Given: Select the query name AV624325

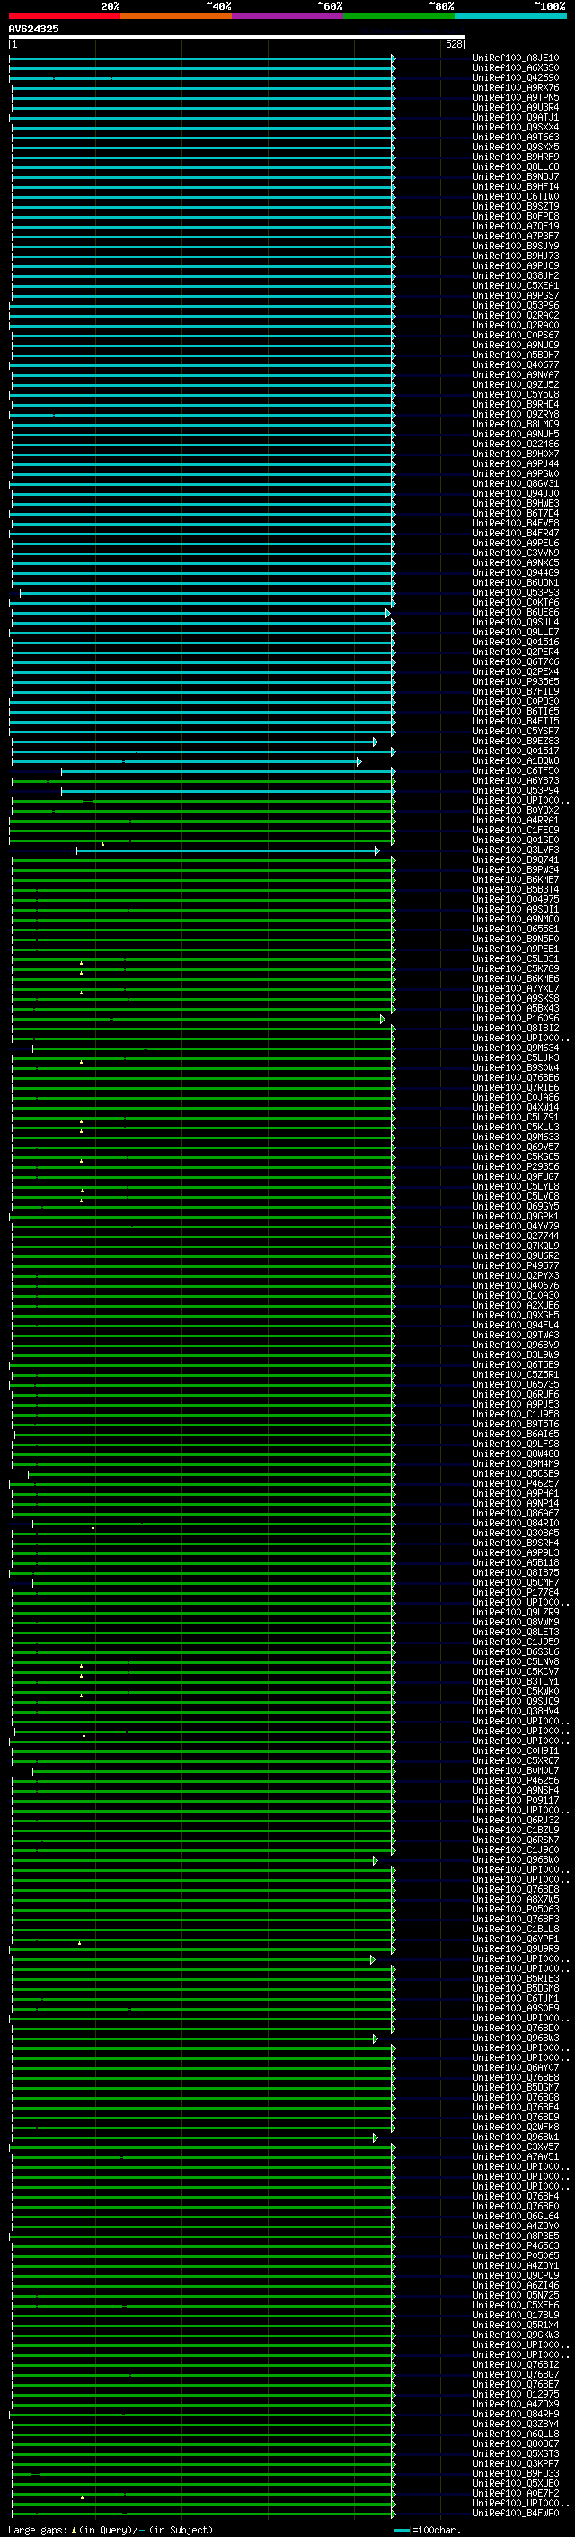Looking at the screenshot, I should click(x=33, y=29).
